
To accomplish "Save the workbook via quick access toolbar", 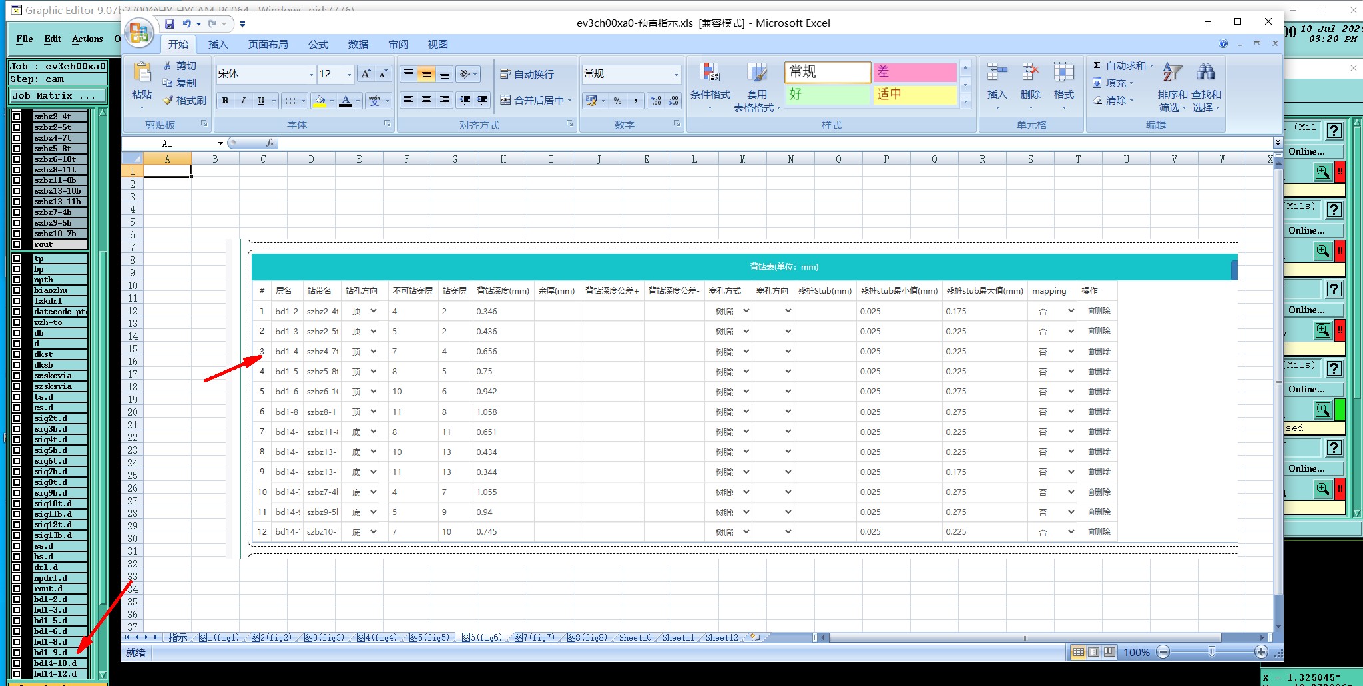I will tap(170, 23).
